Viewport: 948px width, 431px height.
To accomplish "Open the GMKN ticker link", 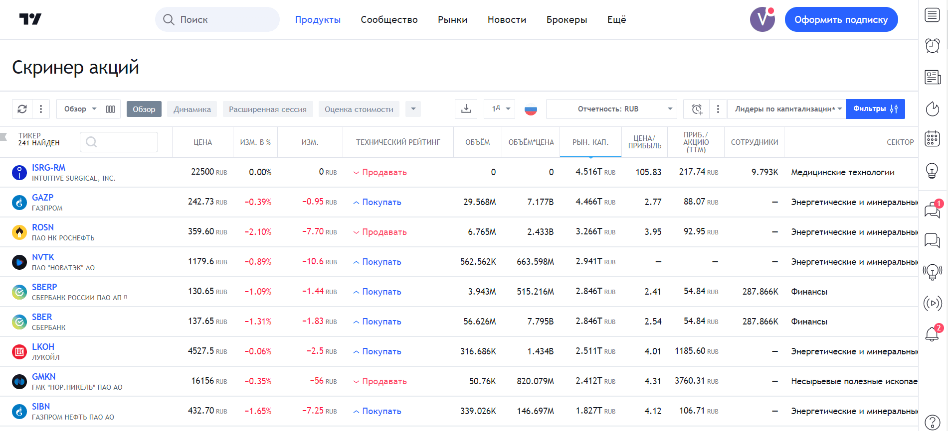I will (x=44, y=377).
